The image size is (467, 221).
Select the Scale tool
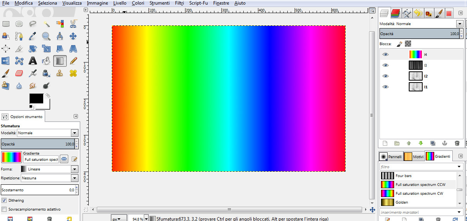[46, 49]
